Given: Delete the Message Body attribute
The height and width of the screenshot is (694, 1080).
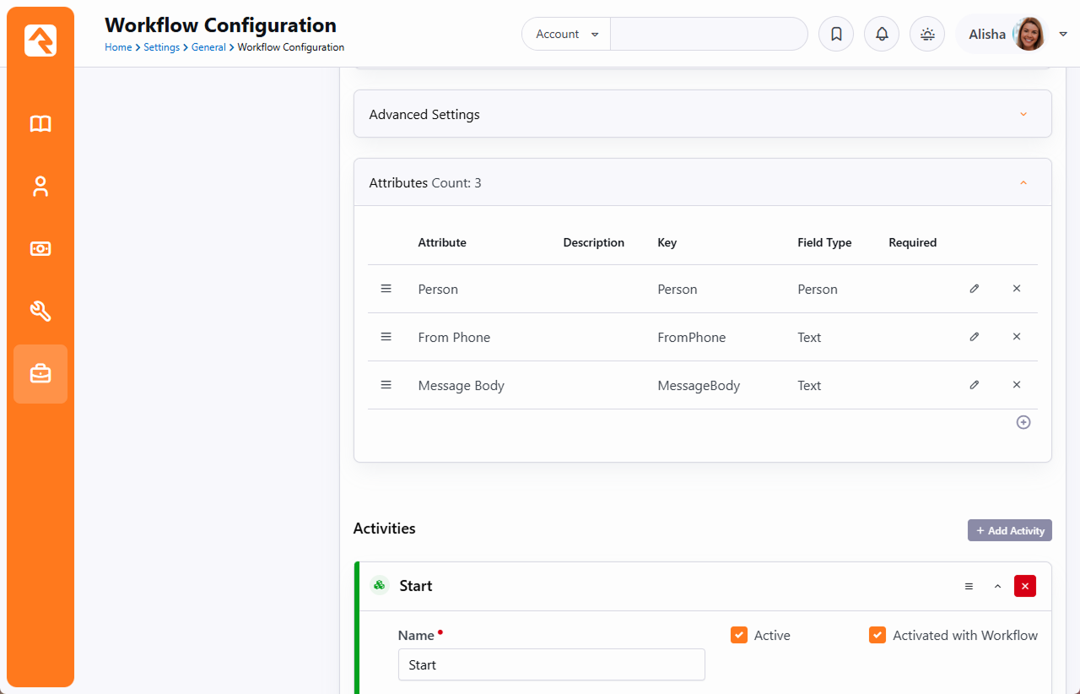Looking at the screenshot, I should pos(1017,385).
